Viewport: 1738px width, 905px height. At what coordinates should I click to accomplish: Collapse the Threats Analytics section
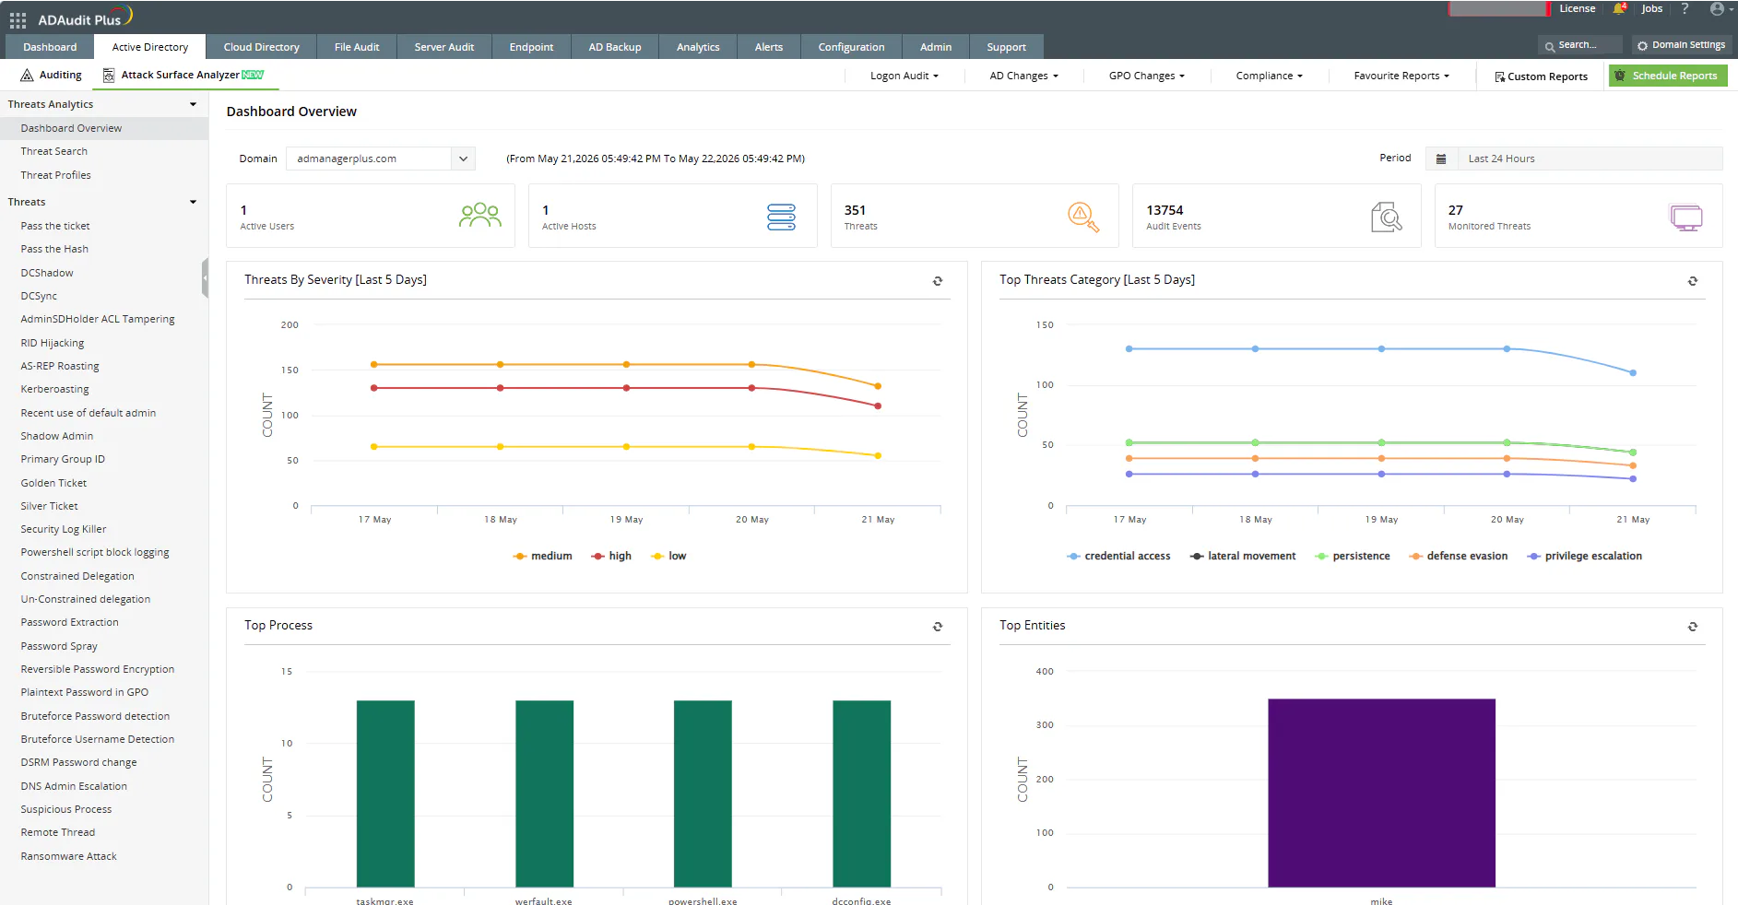click(x=193, y=104)
